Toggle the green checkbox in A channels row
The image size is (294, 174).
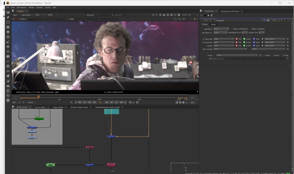[x=244, y=39]
